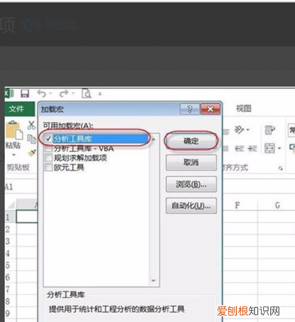Click the 确定 button
Image resolution: width=295 pixels, height=322 pixels.
coord(191,141)
